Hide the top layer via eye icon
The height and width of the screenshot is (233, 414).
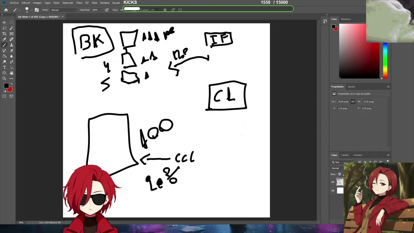333,182
